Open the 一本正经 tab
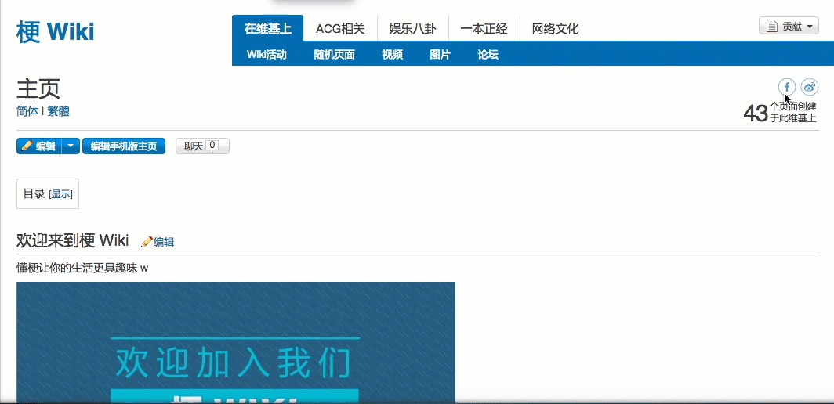This screenshot has width=834, height=404. pos(484,29)
